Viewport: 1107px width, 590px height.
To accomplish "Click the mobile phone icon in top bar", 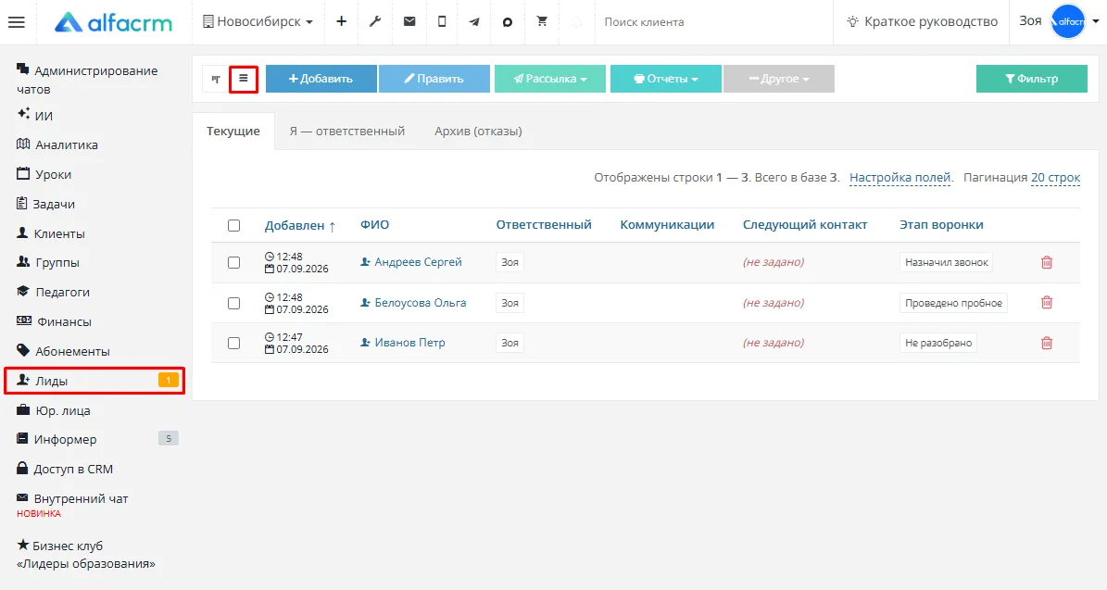I will click(442, 22).
